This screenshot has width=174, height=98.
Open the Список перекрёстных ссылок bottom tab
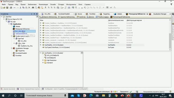28,89
